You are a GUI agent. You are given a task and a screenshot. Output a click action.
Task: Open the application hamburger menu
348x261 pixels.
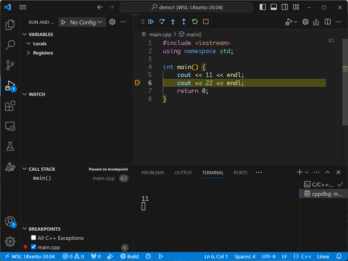point(23,7)
